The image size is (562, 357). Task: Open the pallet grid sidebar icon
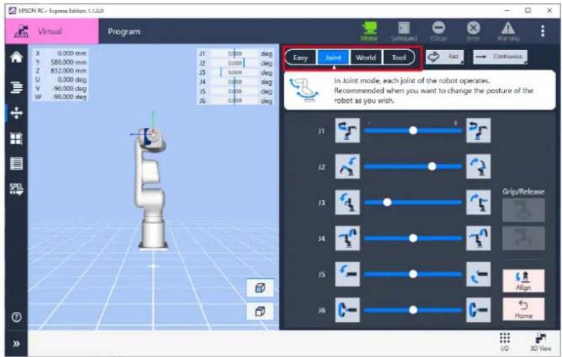[x=17, y=138]
